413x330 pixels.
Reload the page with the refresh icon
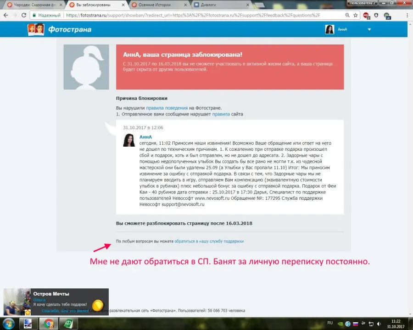pyautogui.click(x=24, y=15)
